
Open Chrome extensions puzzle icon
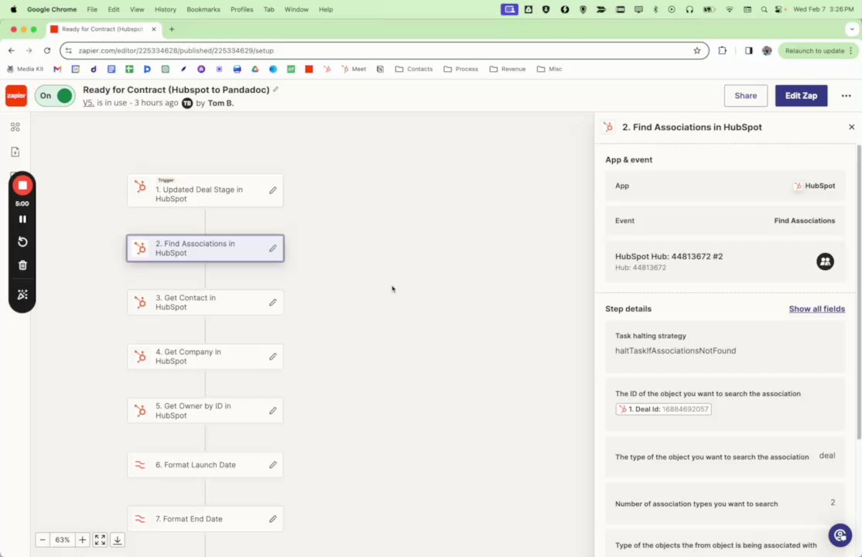click(x=723, y=50)
